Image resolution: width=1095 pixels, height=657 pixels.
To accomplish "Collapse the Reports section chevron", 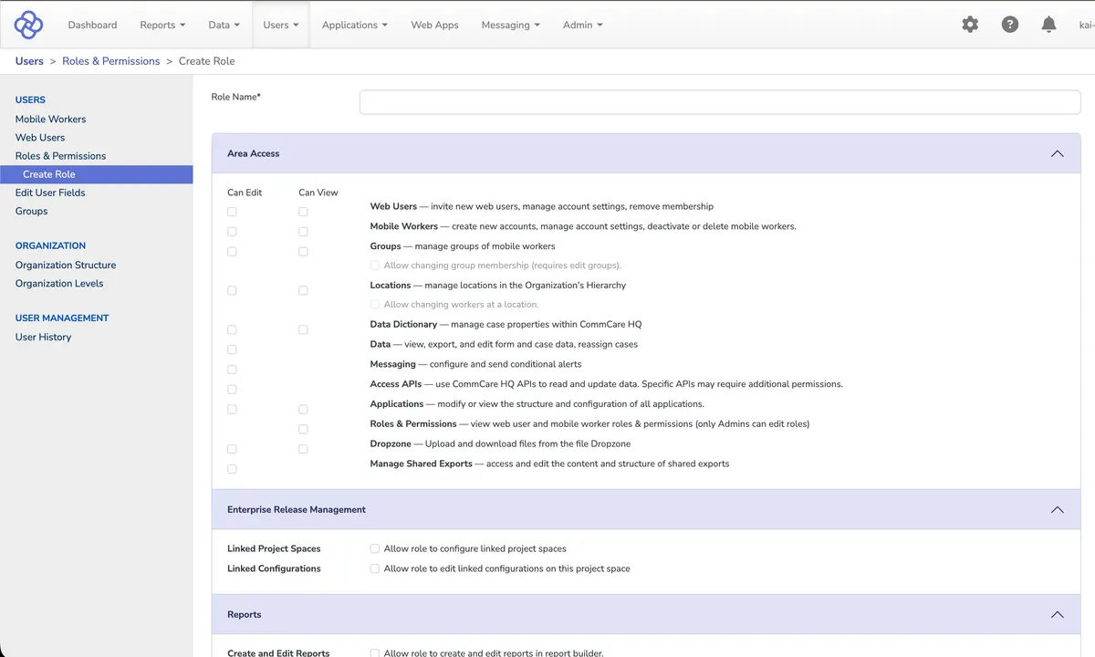I will point(1058,614).
